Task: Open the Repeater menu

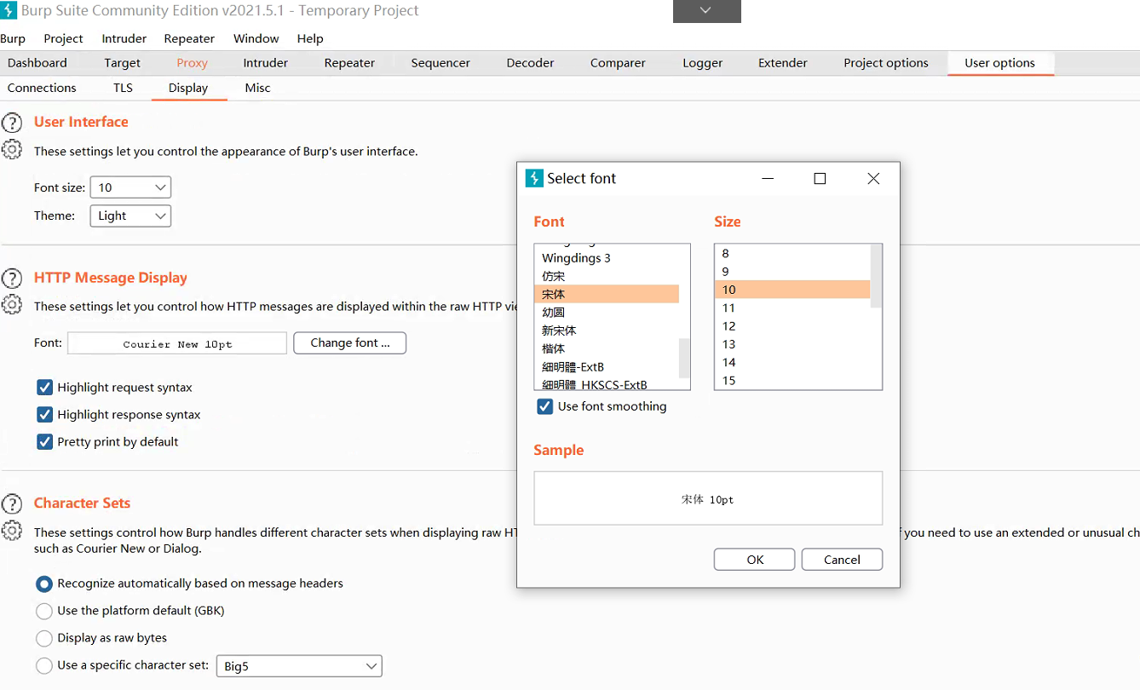Action: (x=189, y=38)
